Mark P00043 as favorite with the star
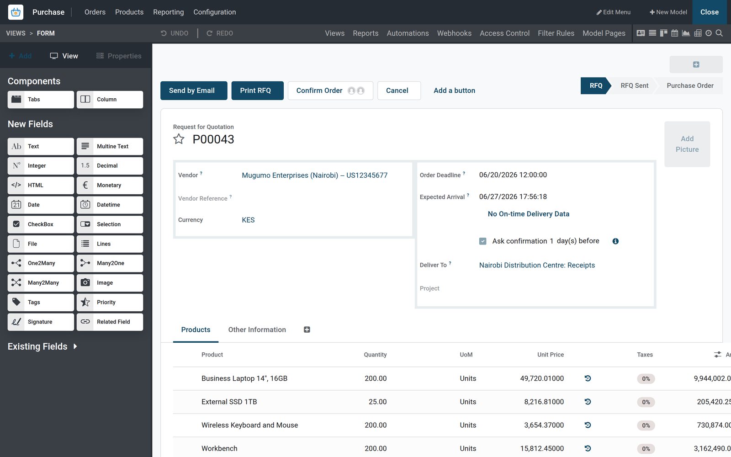The width and height of the screenshot is (731, 457). [179, 139]
